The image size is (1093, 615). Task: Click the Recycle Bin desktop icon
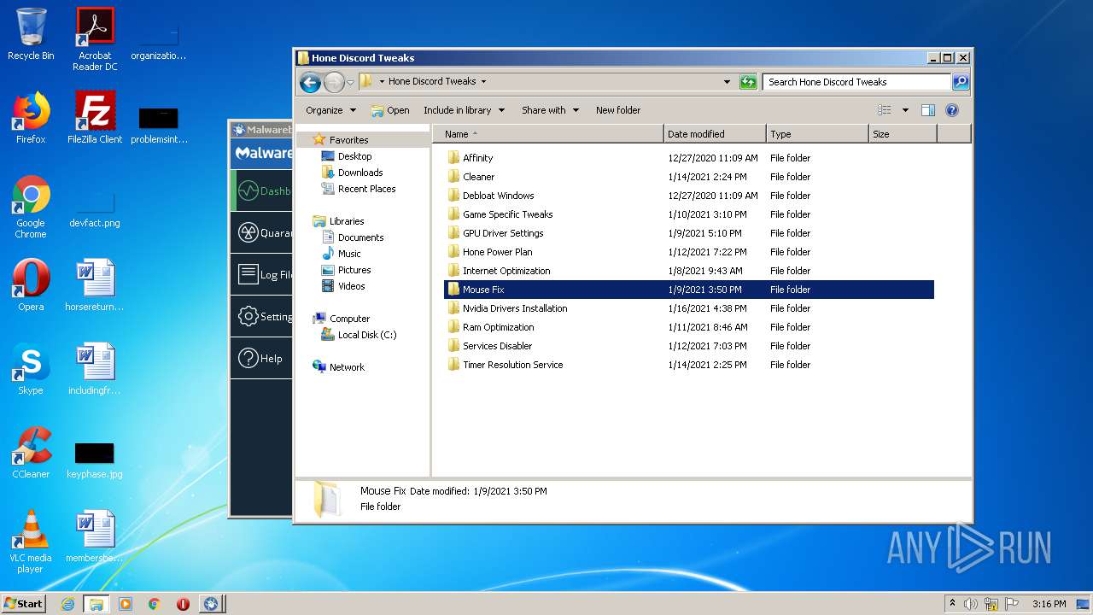[x=31, y=35]
